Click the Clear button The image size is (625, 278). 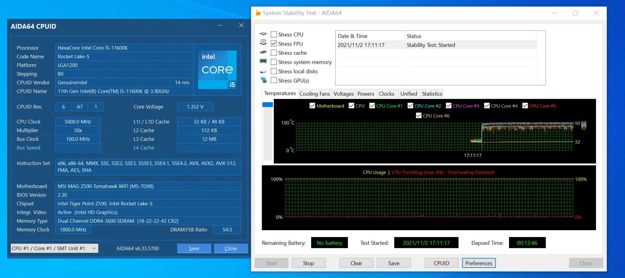coord(356,263)
